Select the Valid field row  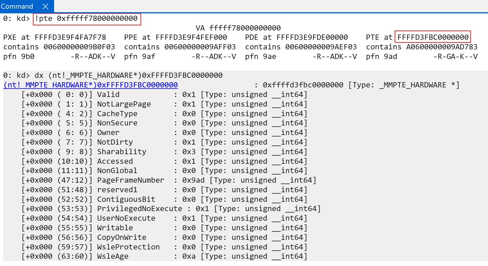click(x=108, y=95)
